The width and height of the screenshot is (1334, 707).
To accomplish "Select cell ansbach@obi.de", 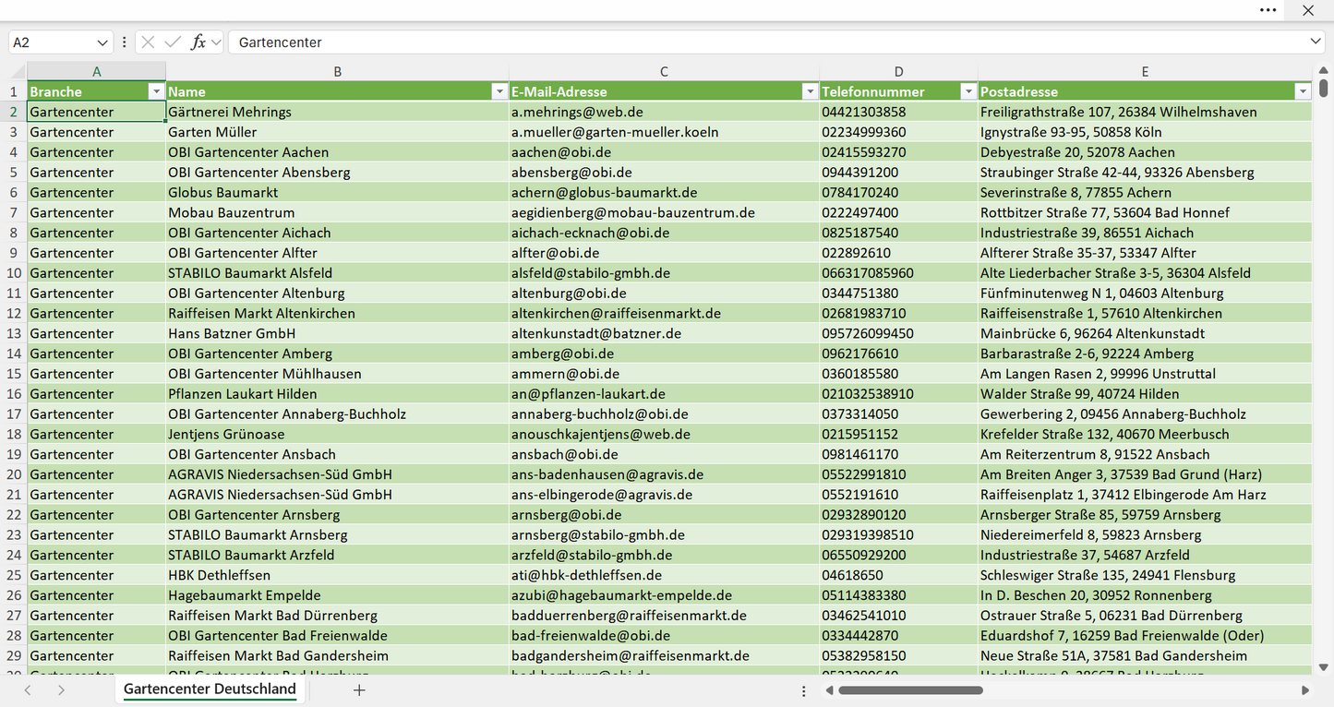I will [665, 454].
